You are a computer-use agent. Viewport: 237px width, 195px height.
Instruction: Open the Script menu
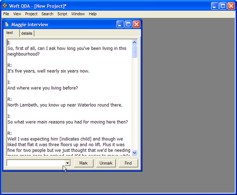pyautogui.click(x=62, y=14)
